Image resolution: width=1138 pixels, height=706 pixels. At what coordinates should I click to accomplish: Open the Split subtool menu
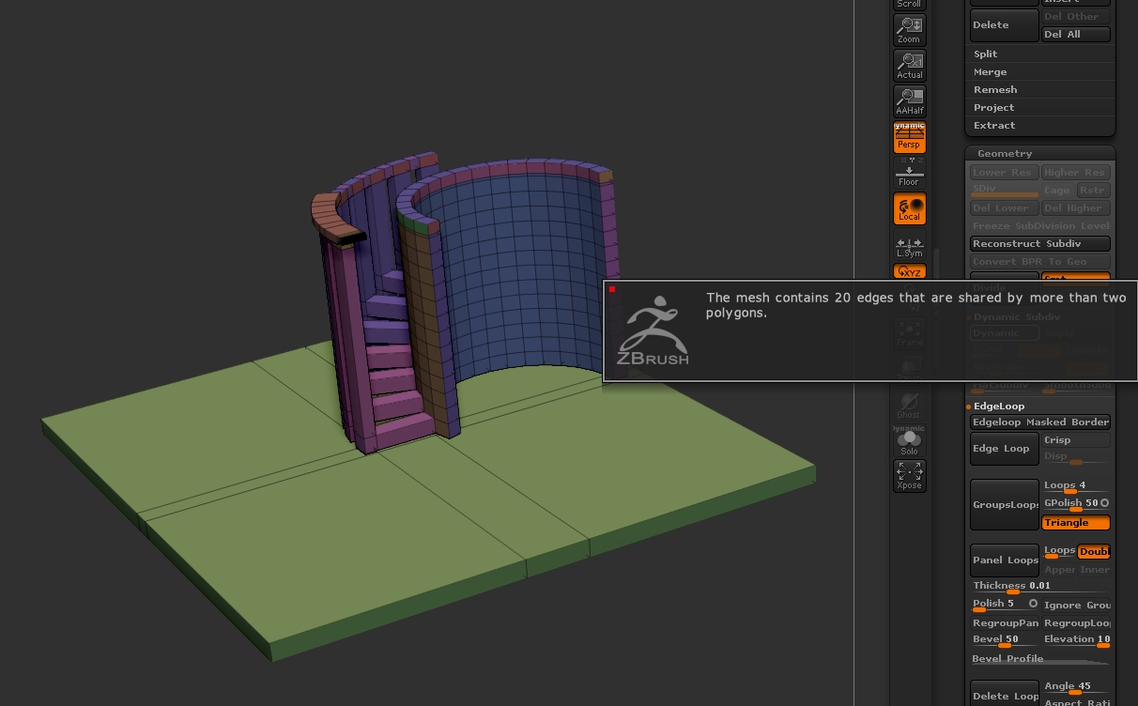[x=986, y=54]
